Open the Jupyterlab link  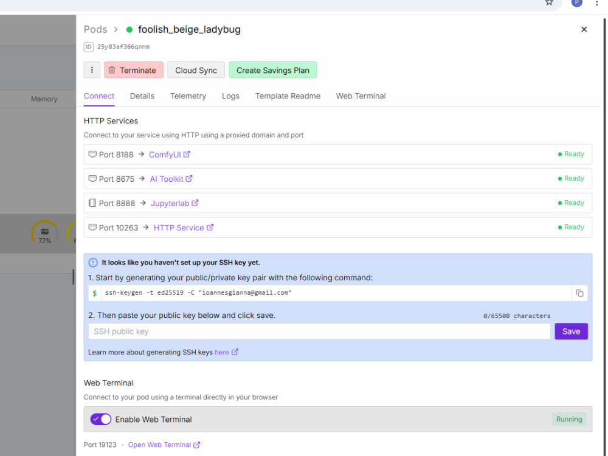[x=170, y=204]
